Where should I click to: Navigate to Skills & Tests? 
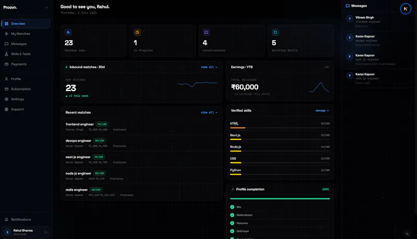(x=26, y=54)
